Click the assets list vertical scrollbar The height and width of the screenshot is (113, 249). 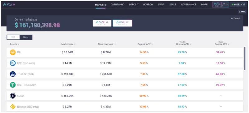[x=245, y=59]
